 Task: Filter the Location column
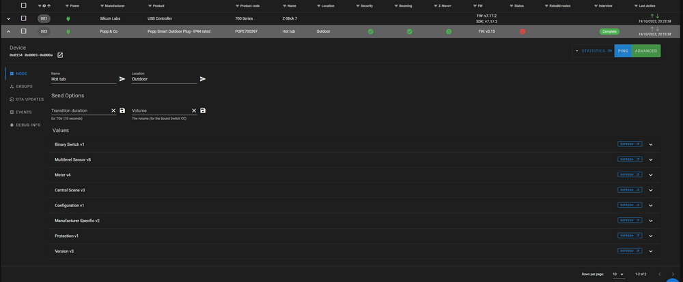click(318, 6)
